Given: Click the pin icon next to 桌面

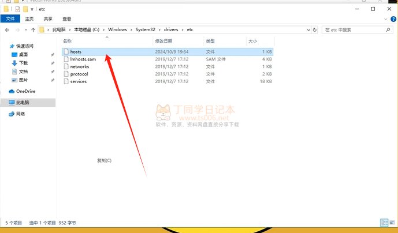Looking at the screenshot, I should tap(53, 55).
